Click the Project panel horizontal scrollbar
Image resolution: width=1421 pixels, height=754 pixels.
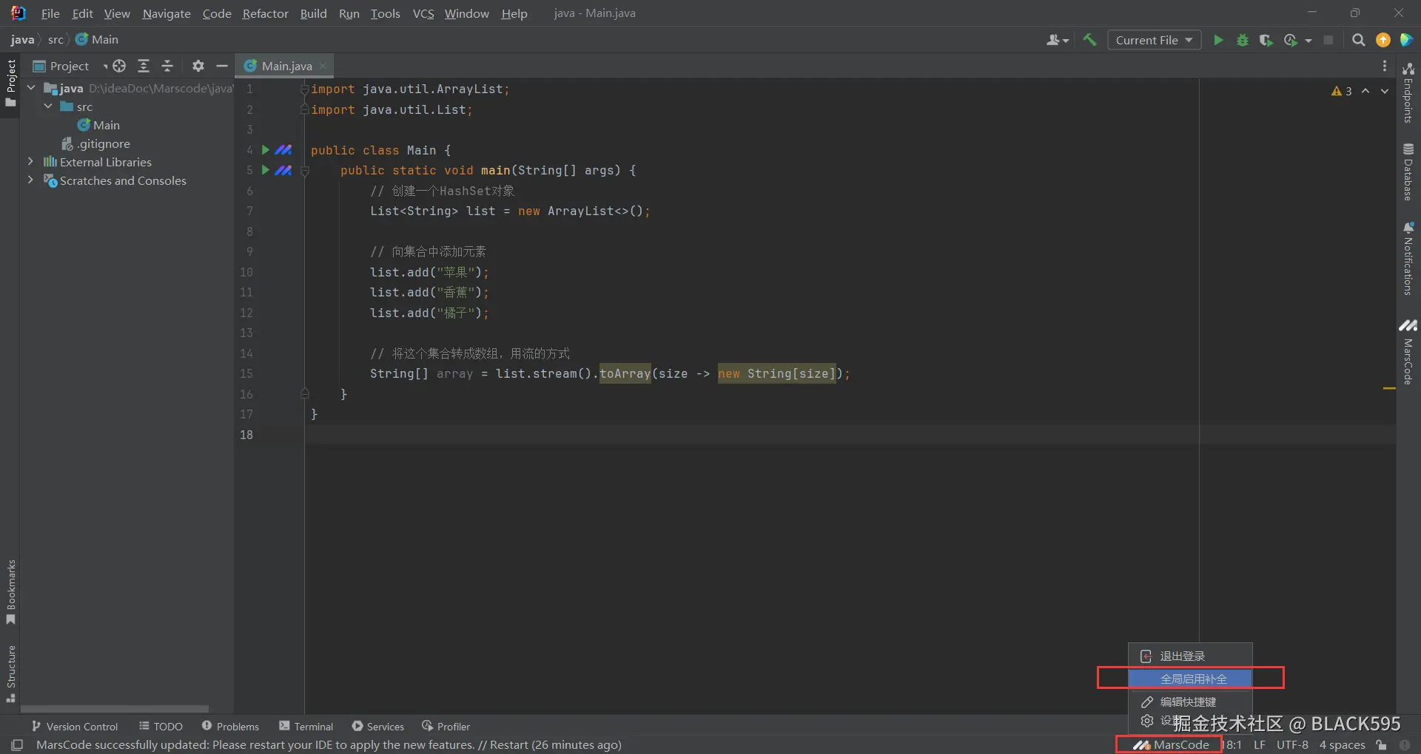[115, 708]
